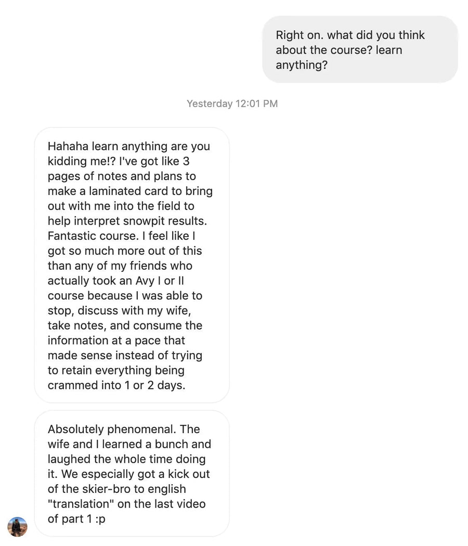Screen dimensions: 468x546
Task: Click the sender's profile avatar
Action: 17,527
